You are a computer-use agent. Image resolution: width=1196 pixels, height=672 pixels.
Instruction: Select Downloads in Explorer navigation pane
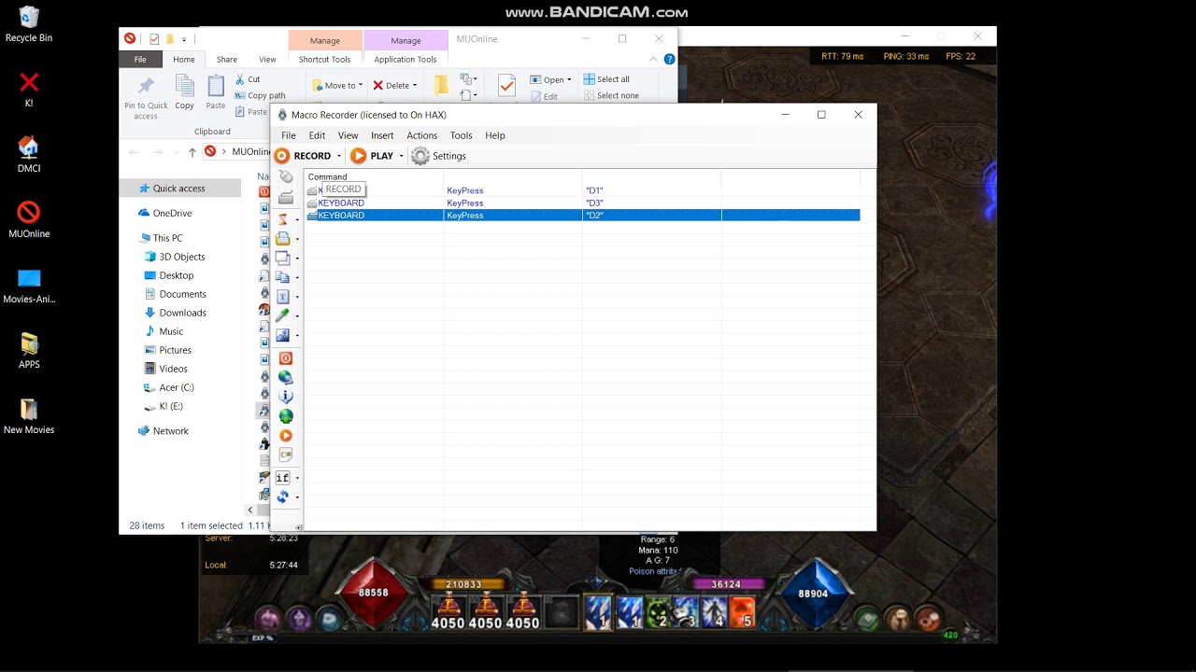click(175, 313)
